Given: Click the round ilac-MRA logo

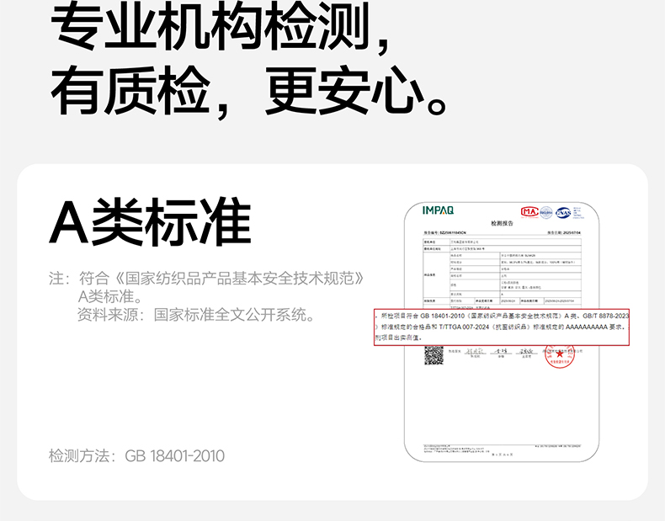Looking at the screenshot, I should [x=546, y=212].
